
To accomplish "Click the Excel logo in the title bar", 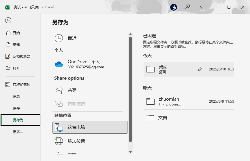I will point(7,7).
